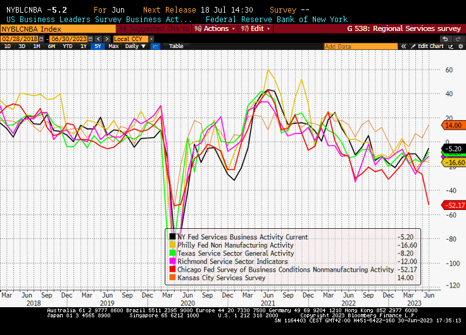Open 94) Suggested Charts

(x=154, y=28)
